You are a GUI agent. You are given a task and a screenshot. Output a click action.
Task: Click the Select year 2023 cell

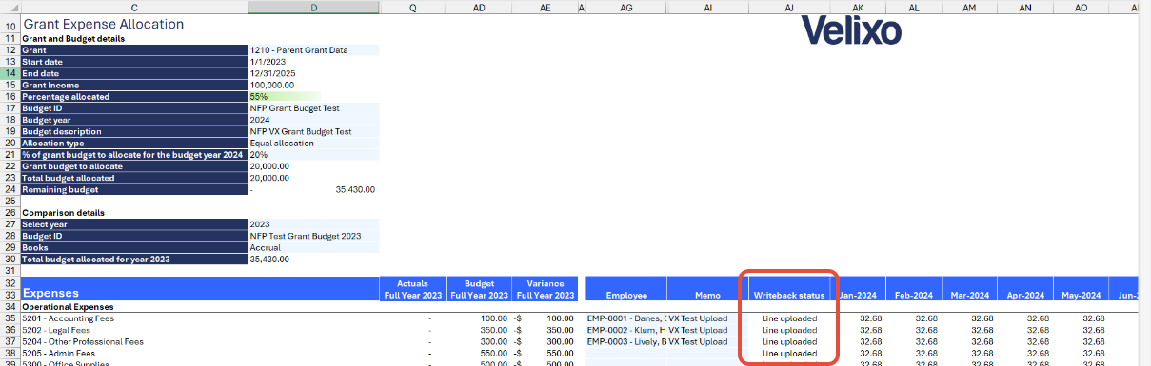(313, 224)
